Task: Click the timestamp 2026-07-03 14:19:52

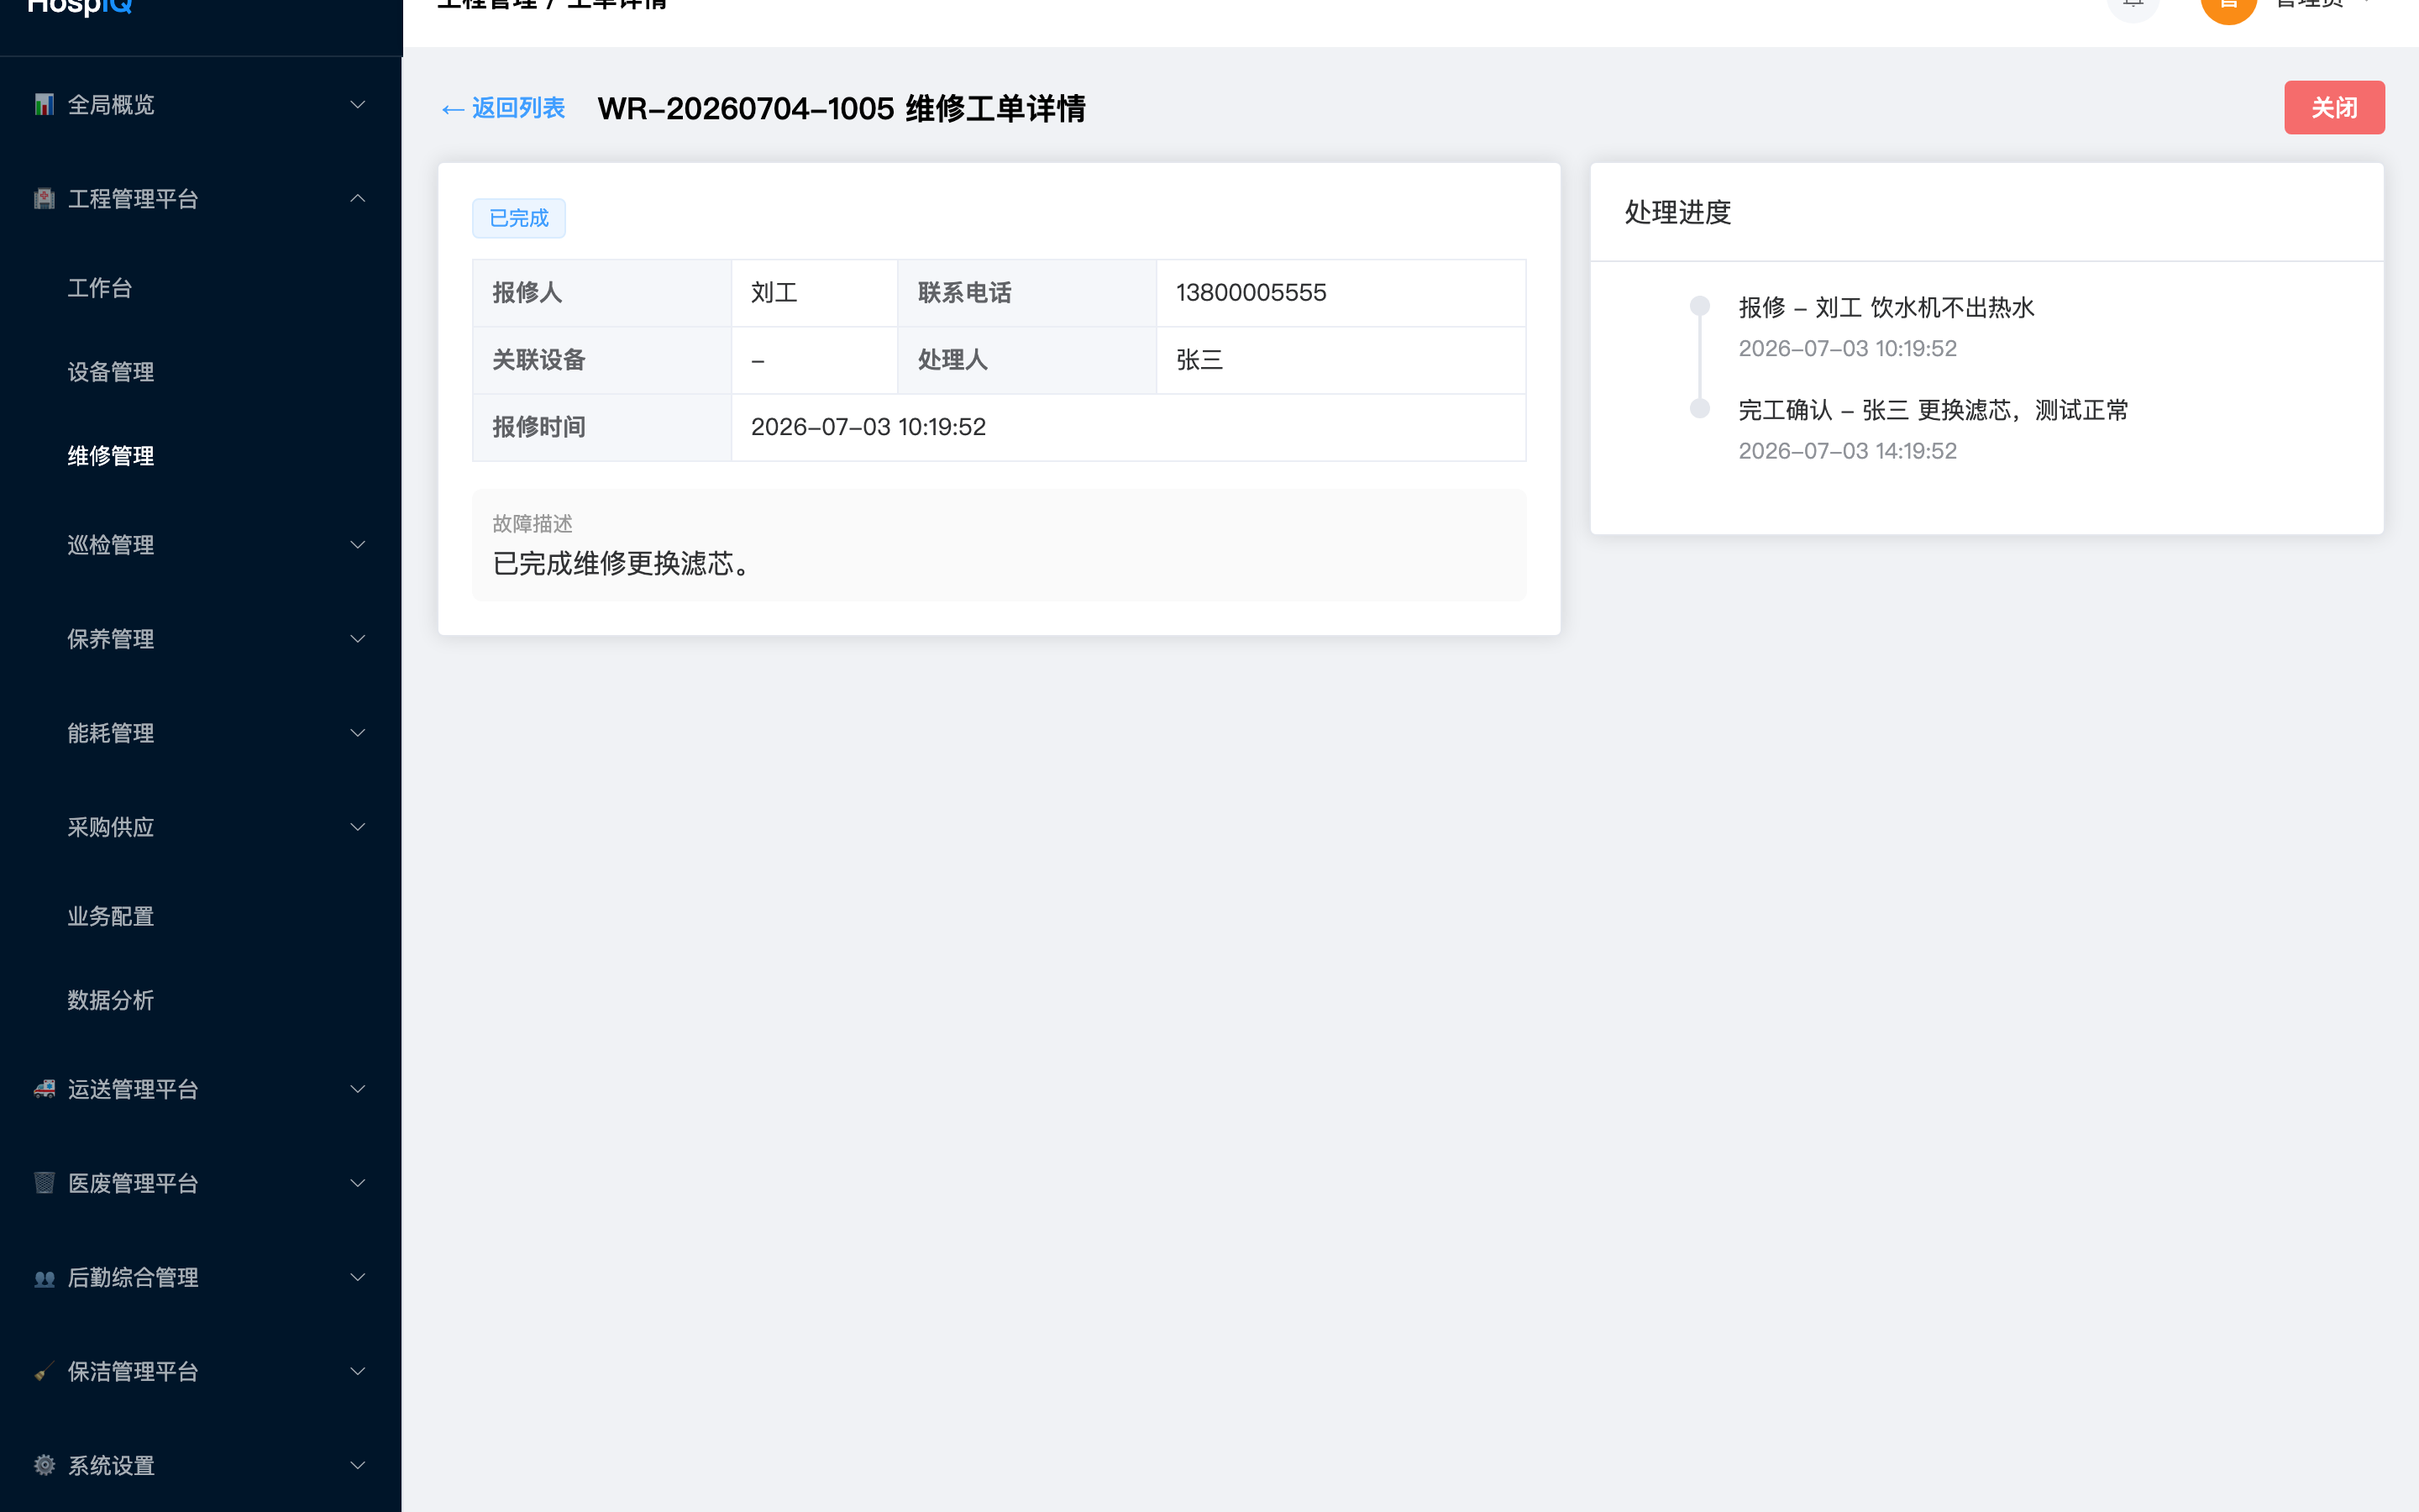Action: coord(1847,451)
